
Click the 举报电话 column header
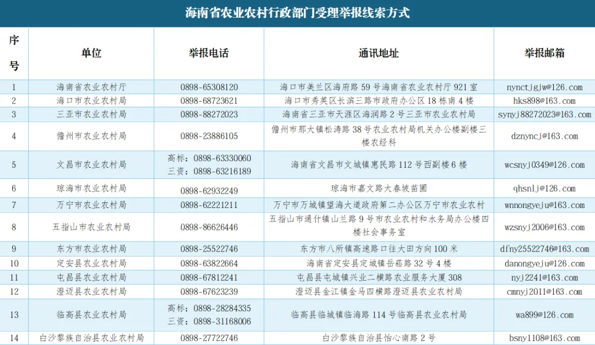tap(209, 53)
